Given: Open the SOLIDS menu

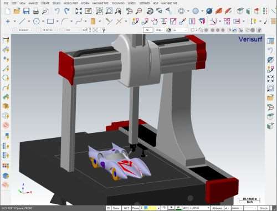Looking at the screenshot, I should tap(57, 3).
